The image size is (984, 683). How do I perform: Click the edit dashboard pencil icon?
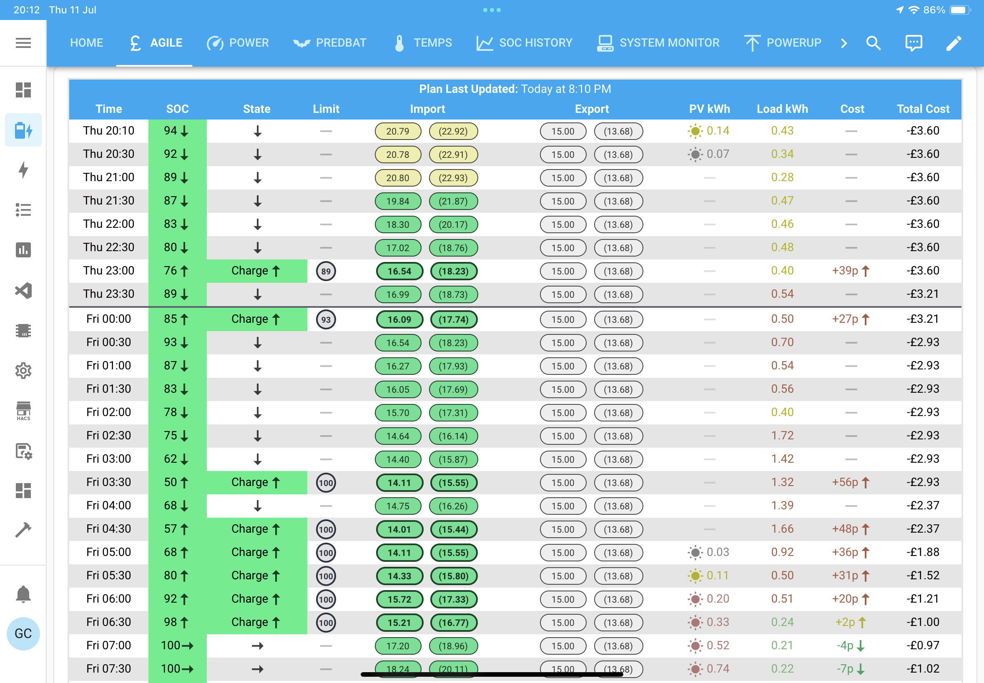pos(954,43)
